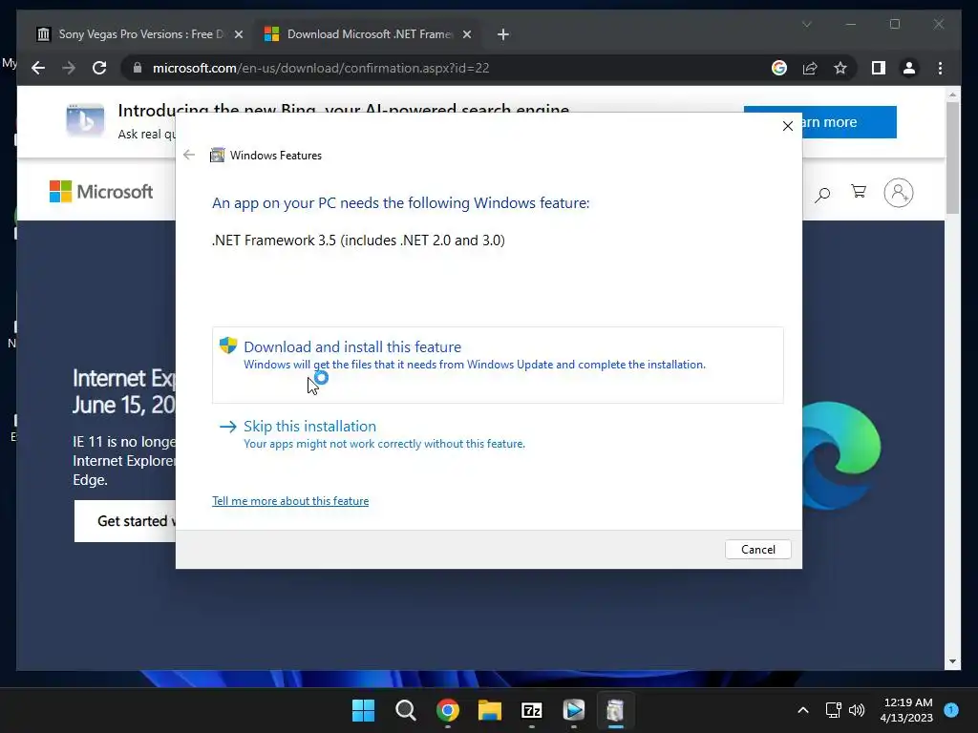Go forward in Chrome browser
The height and width of the screenshot is (733, 978).
pos(69,68)
